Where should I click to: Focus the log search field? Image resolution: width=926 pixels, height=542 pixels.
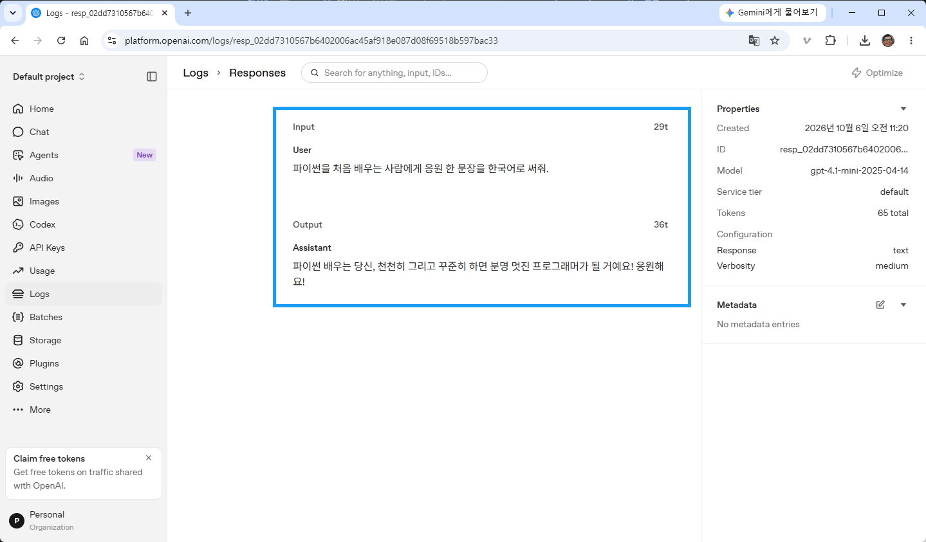coord(394,73)
